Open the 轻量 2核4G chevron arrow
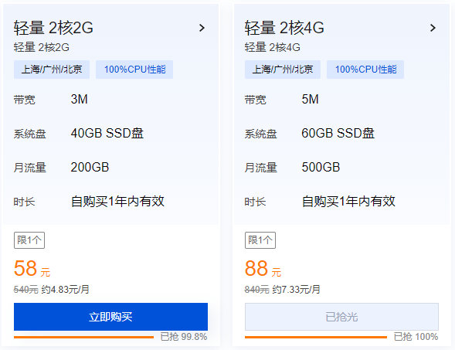 (x=433, y=28)
